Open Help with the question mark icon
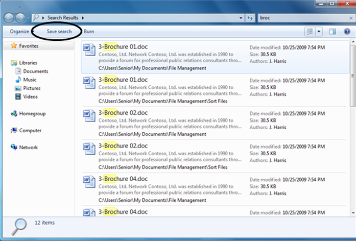 point(347,31)
